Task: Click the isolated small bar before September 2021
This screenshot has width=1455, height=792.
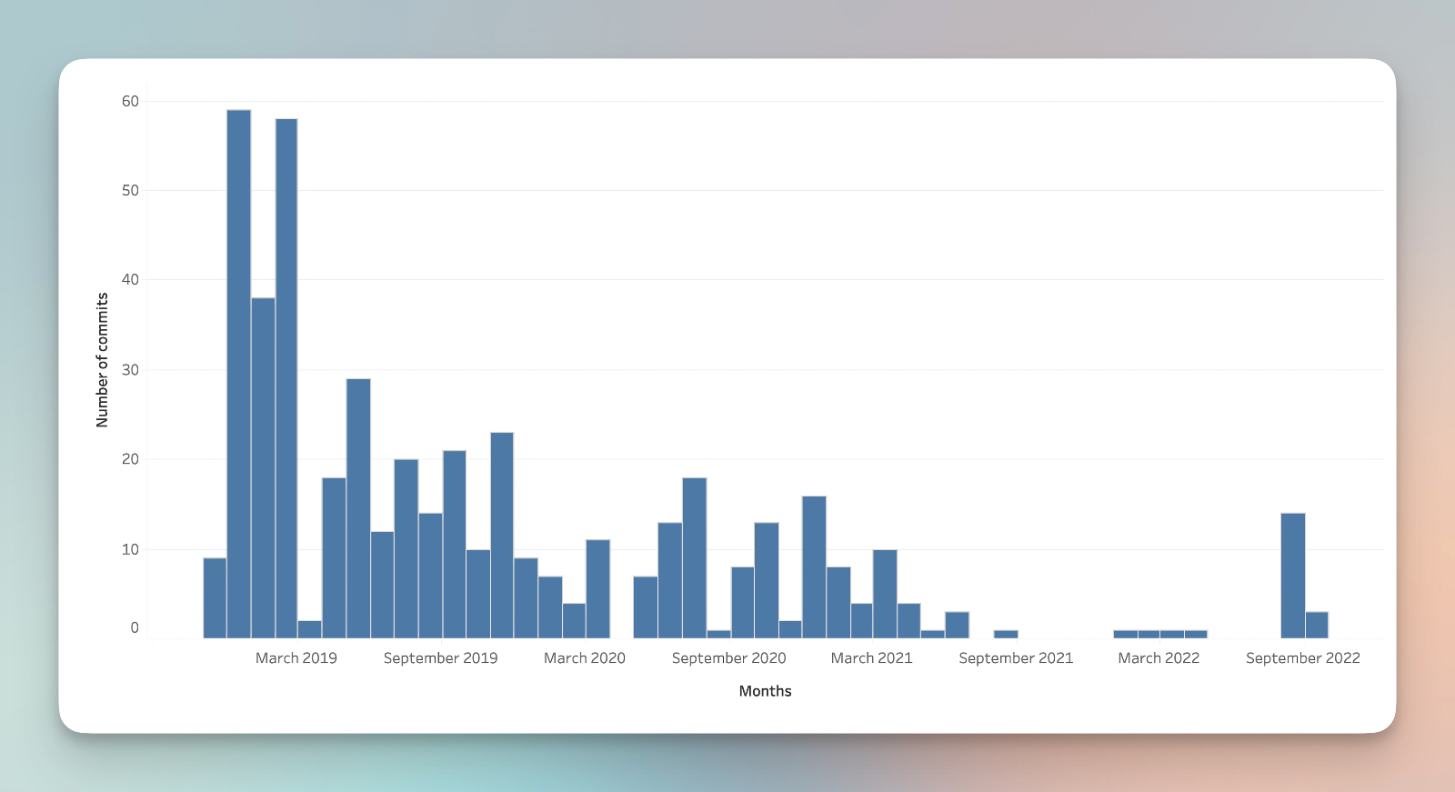Action: [1006, 634]
